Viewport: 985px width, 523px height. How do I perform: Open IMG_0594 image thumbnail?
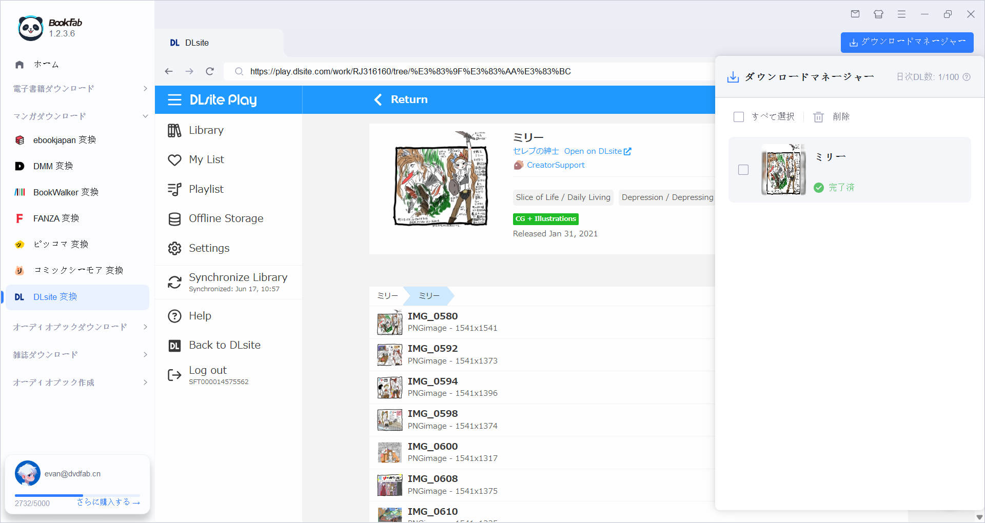pyautogui.click(x=390, y=388)
